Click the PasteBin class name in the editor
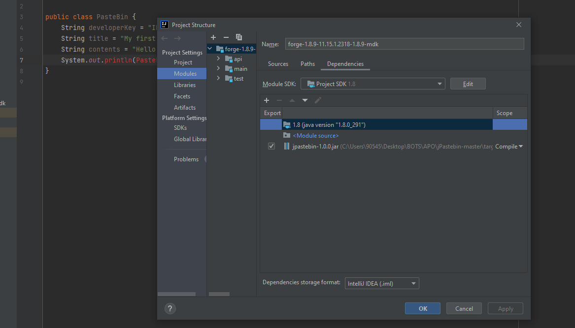This screenshot has height=328, width=575. click(x=112, y=17)
